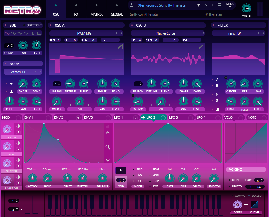Screen dimensions: 269x217
Task: Toggle OSC B power
Action: (x=132, y=25)
